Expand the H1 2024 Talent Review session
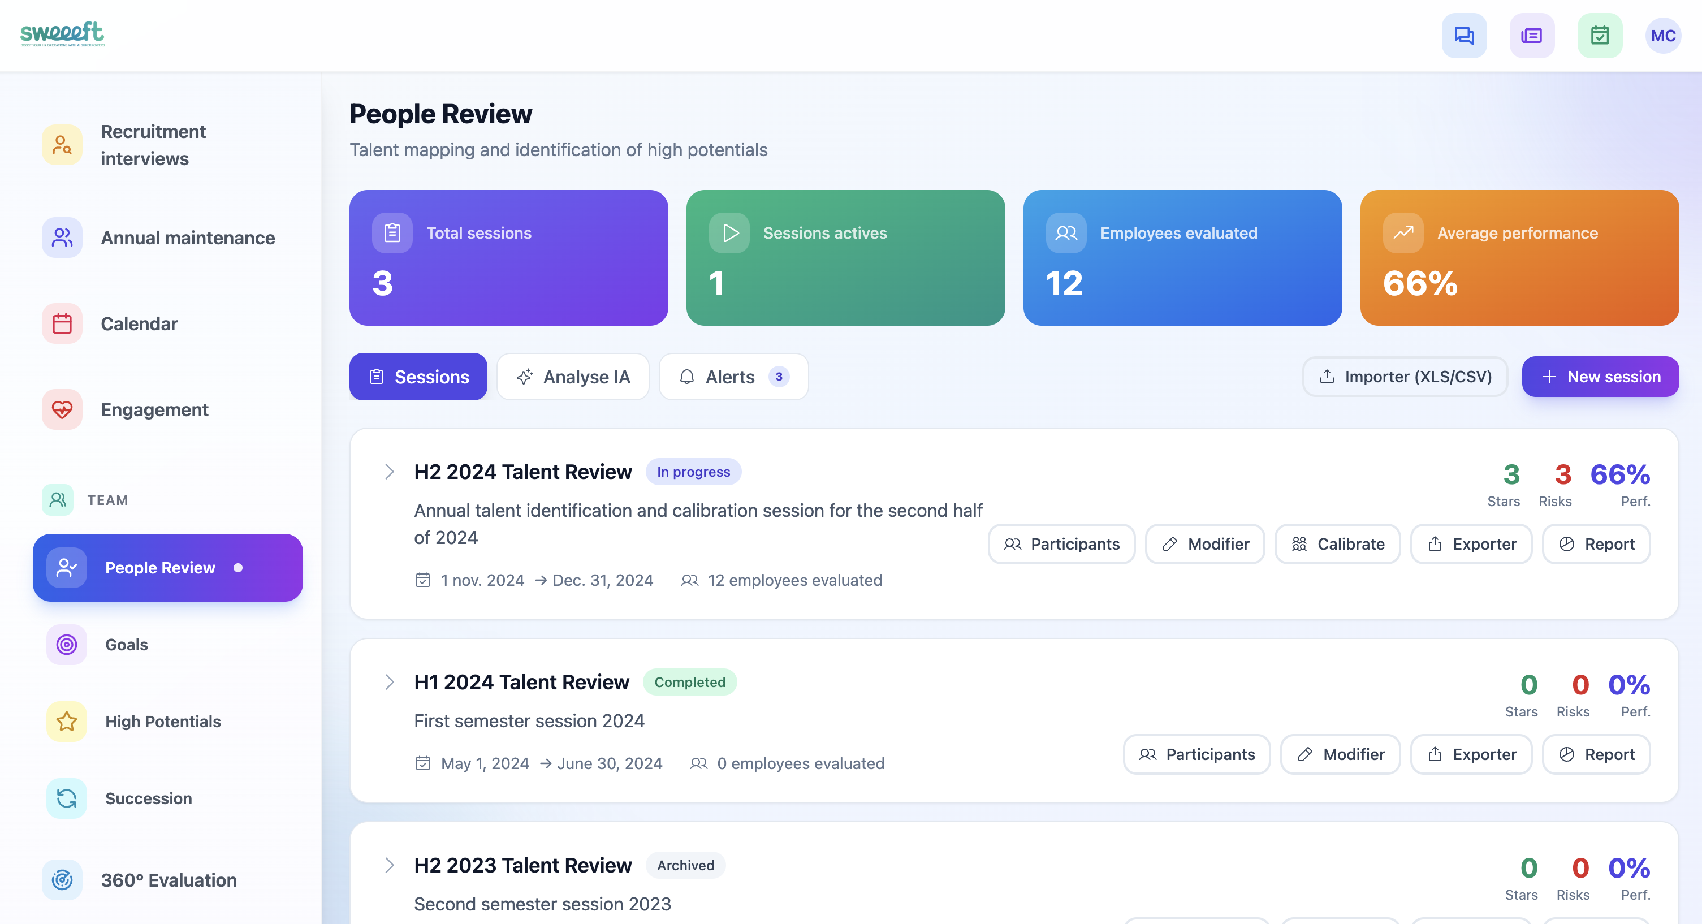The height and width of the screenshot is (924, 1702). click(x=390, y=681)
